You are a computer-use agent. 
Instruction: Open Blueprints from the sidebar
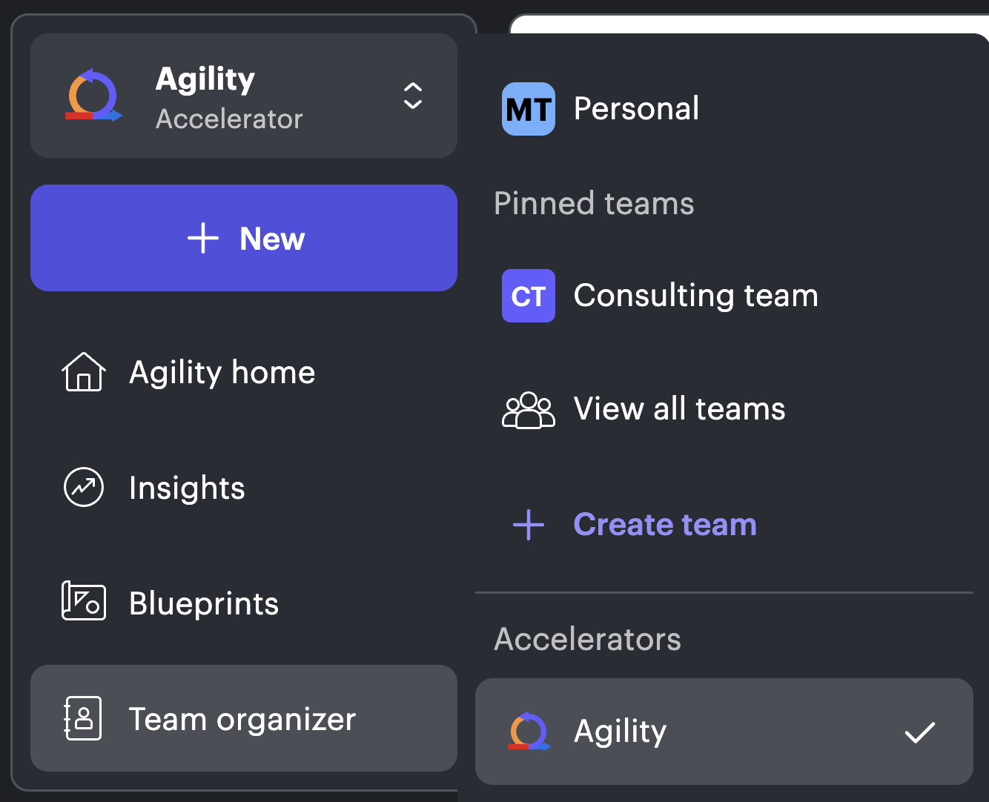tap(204, 603)
